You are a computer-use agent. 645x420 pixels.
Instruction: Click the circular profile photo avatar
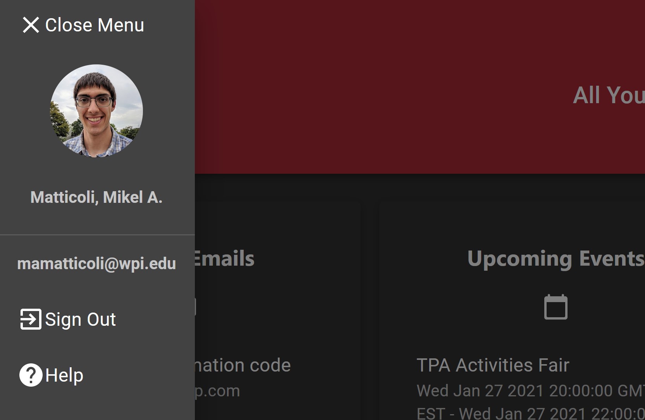[96, 111]
